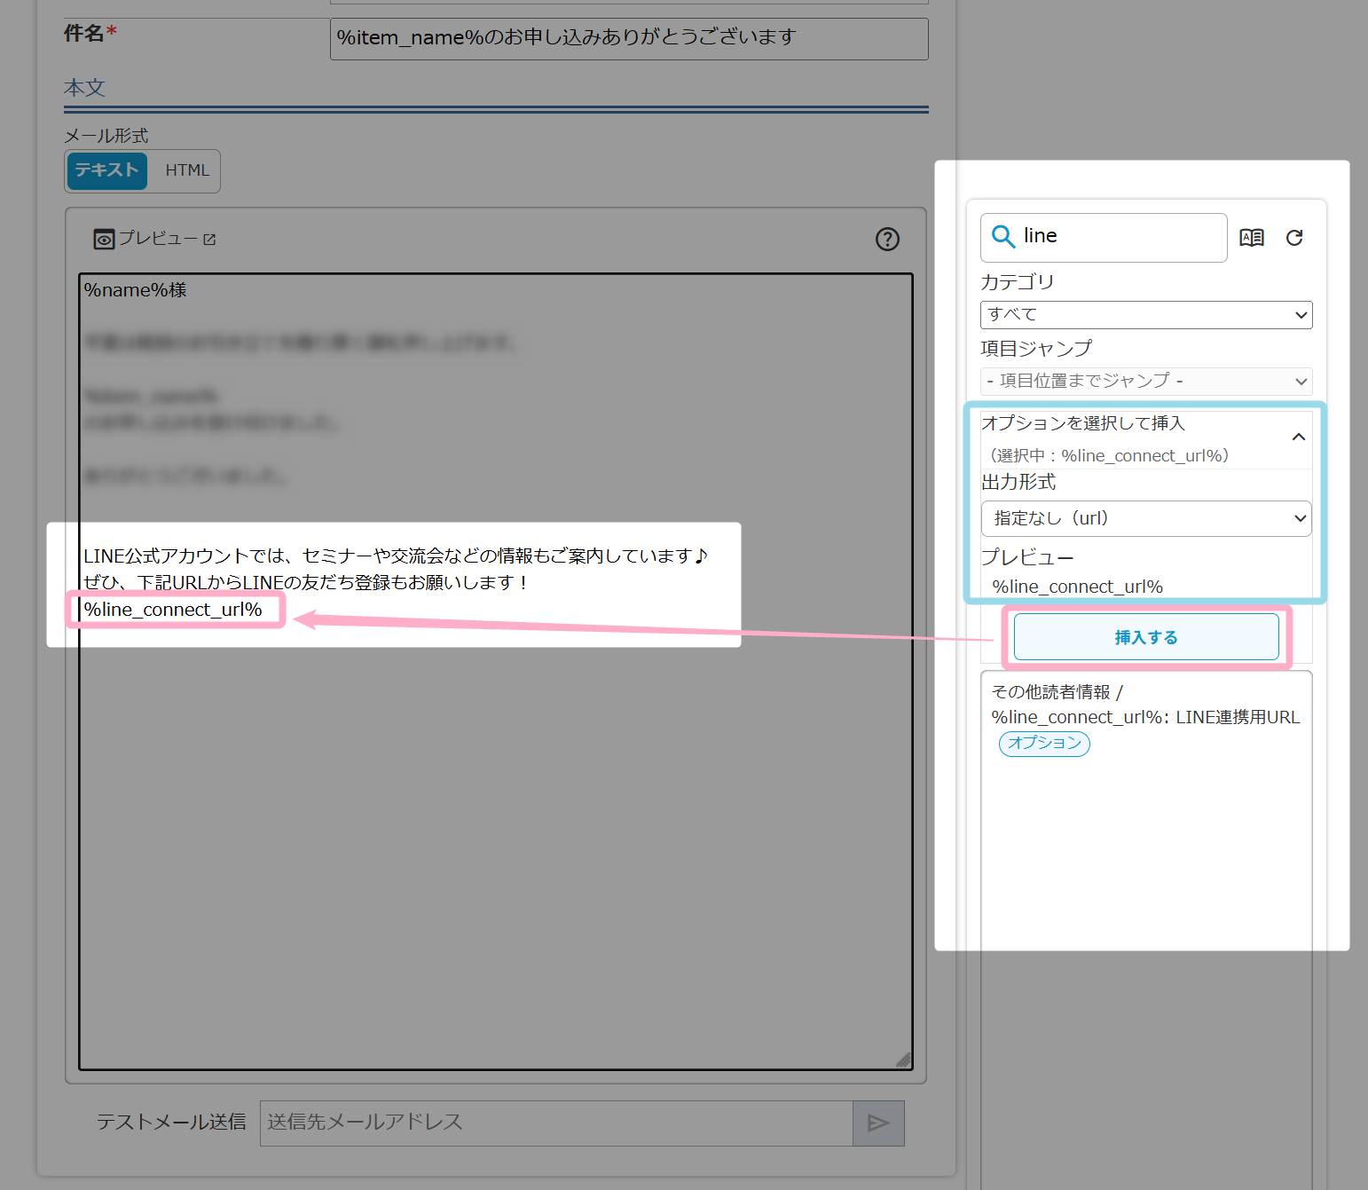Click the オプション badge on the variable
The width and height of the screenshot is (1368, 1190).
(1044, 743)
